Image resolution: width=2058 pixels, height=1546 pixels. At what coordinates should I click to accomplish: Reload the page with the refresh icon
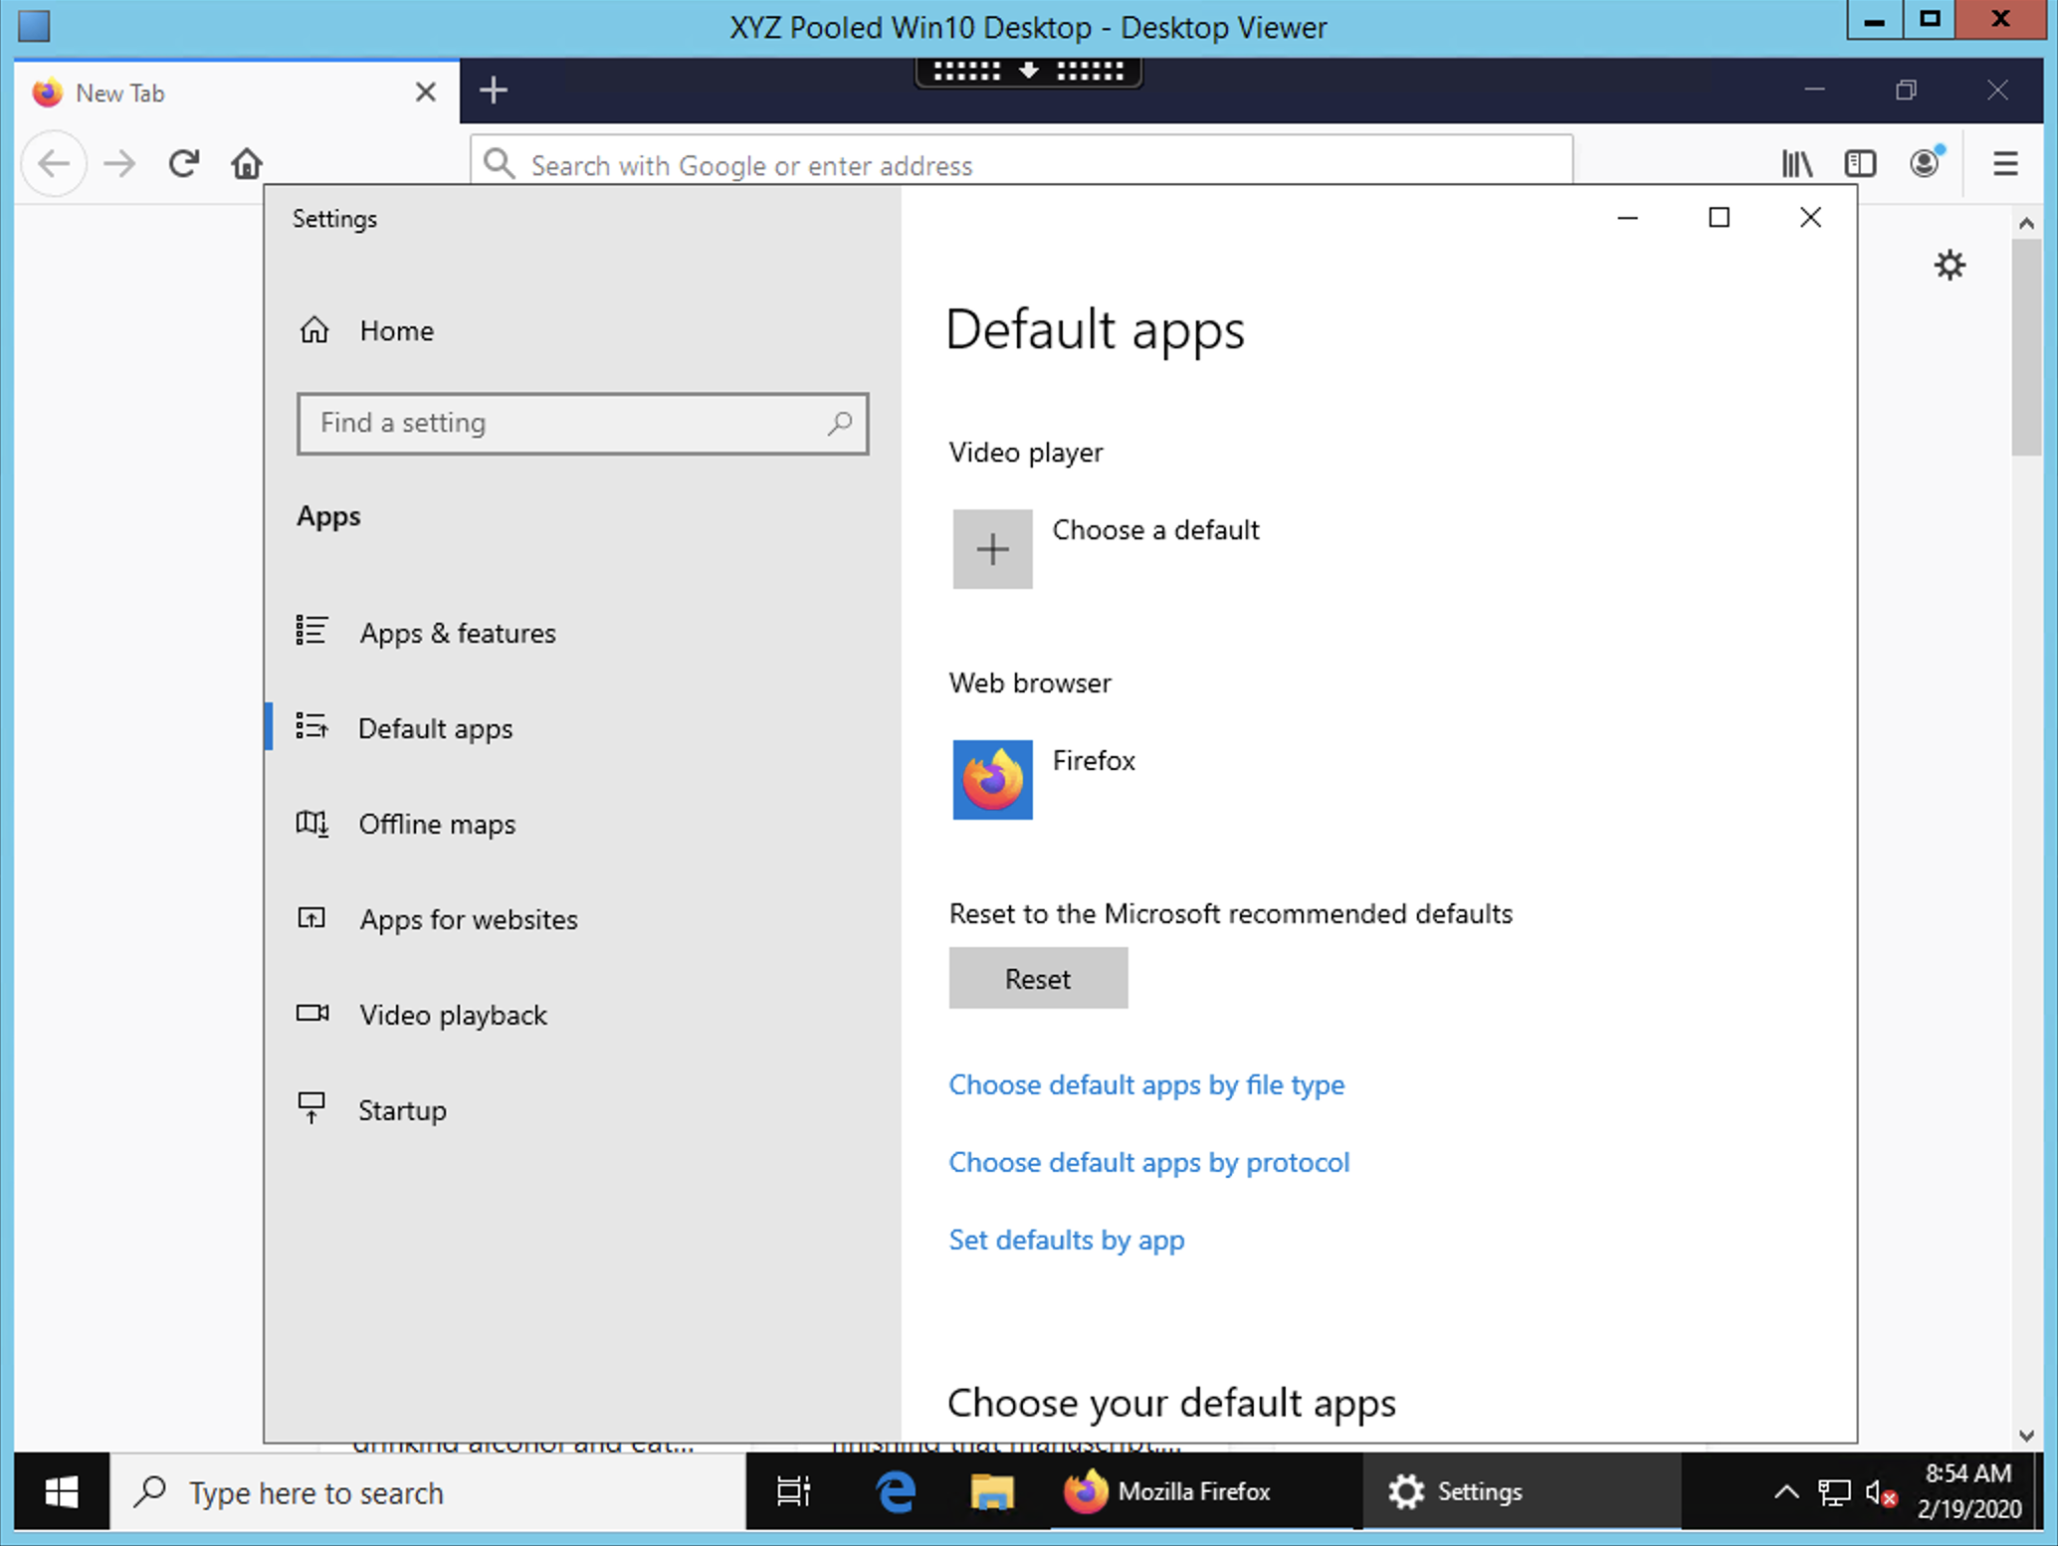tap(183, 163)
